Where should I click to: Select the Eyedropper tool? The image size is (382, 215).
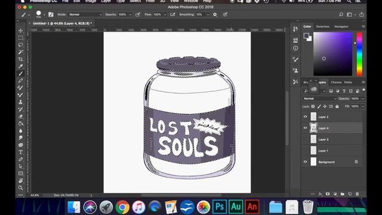(x=21, y=66)
